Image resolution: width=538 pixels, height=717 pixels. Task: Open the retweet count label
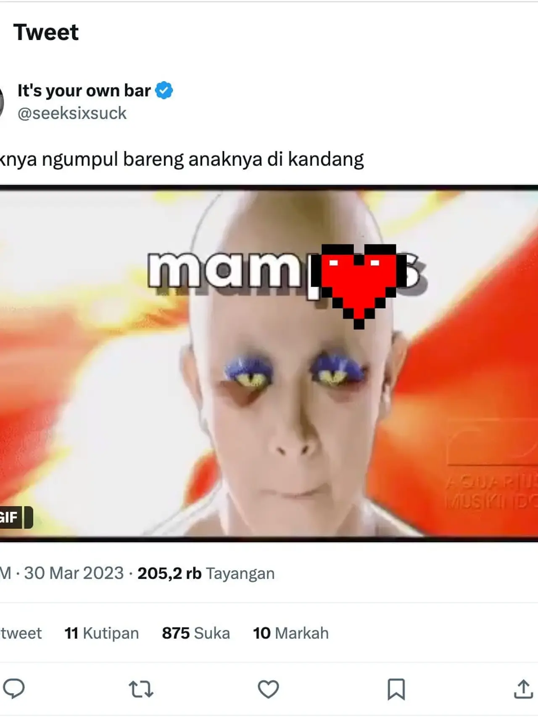[21, 633]
